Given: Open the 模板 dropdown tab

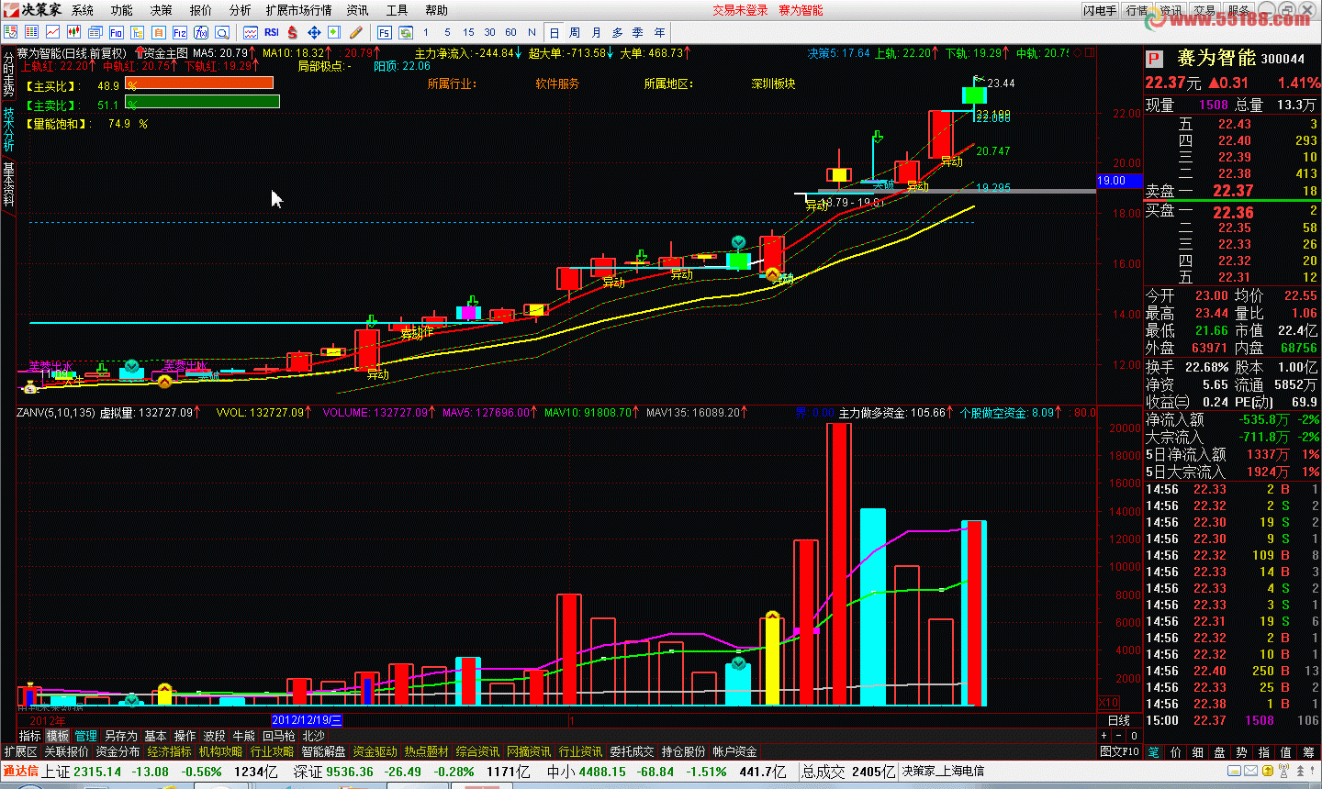Looking at the screenshot, I should coord(58,736).
